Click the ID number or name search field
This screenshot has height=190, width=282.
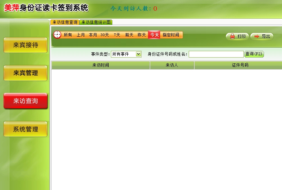[x=216, y=54]
